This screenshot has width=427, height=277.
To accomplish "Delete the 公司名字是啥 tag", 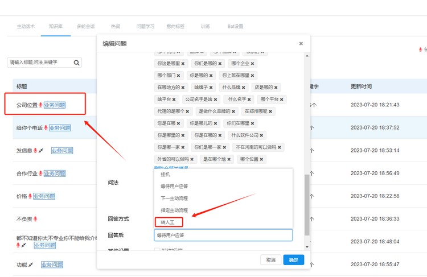I will 215,100.
